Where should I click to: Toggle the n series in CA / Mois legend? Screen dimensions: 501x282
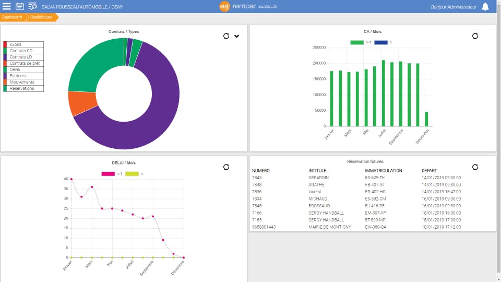pyautogui.click(x=383, y=42)
